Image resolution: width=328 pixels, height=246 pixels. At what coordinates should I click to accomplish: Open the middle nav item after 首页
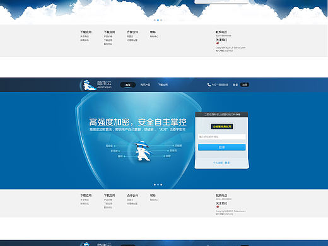pyautogui.click(x=145, y=85)
